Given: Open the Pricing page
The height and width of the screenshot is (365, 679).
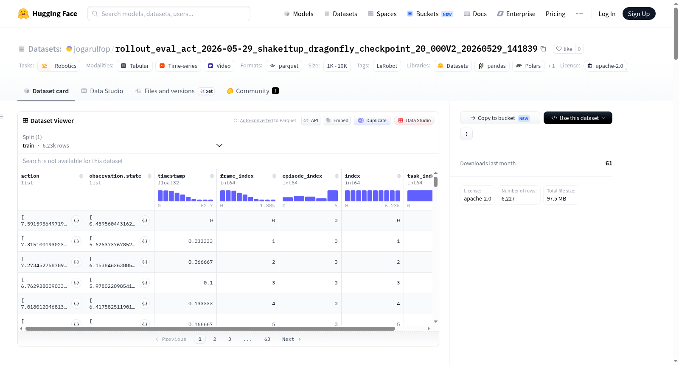Looking at the screenshot, I should 556,14.
